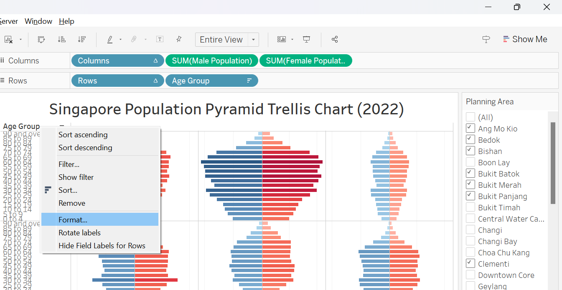The height and width of the screenshot is (290, 562).
Task: Click the Fix Axes pin icon
Action: pyautogui.click(x=179, y=39)
